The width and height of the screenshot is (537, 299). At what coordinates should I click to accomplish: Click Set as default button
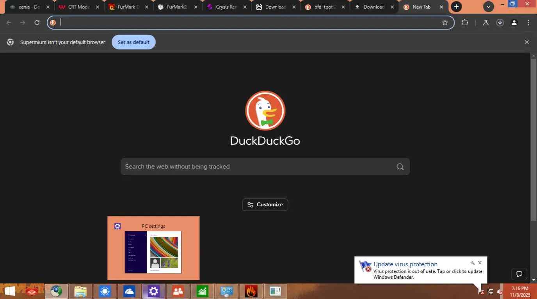pos(133,42)
